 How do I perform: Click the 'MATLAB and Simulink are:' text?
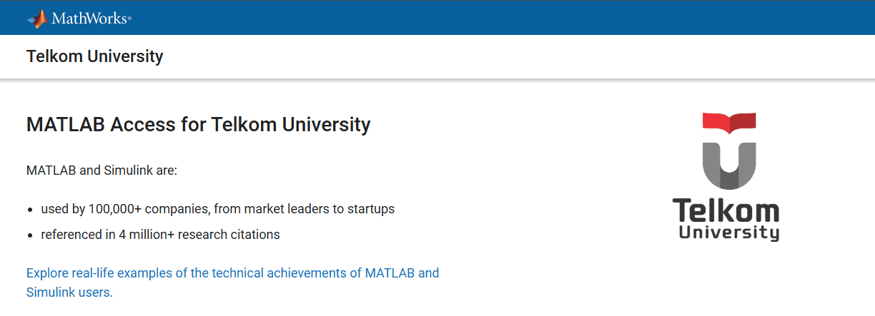(102, 170)
